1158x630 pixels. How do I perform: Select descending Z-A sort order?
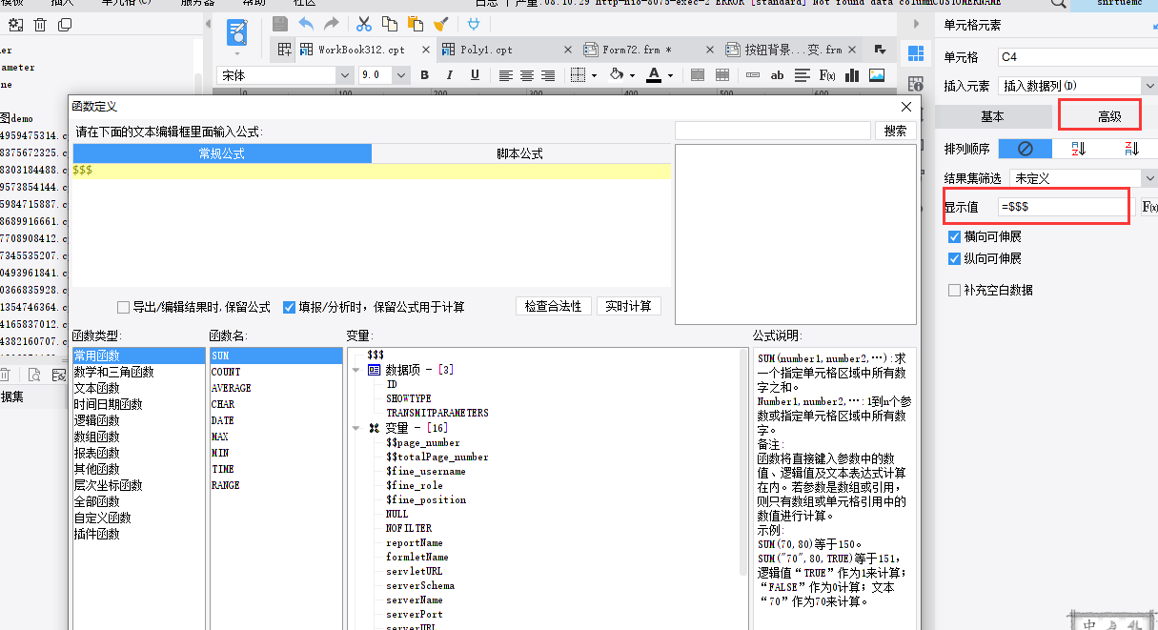click(1131, 149)
